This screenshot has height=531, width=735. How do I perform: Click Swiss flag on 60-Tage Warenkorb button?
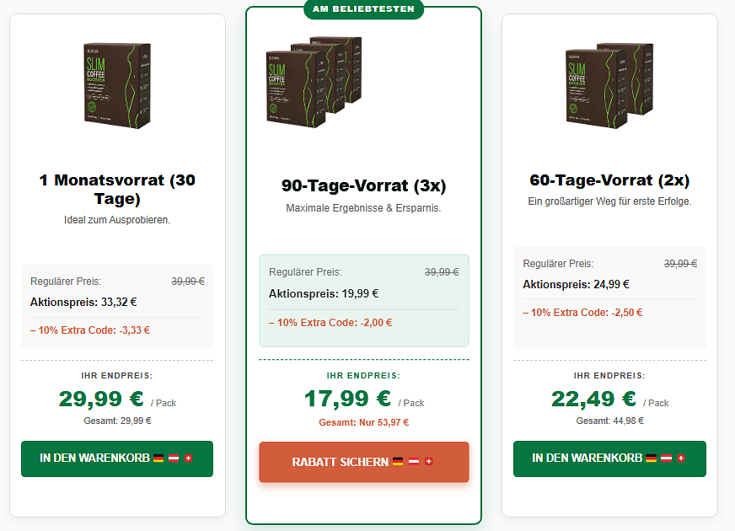681,459
